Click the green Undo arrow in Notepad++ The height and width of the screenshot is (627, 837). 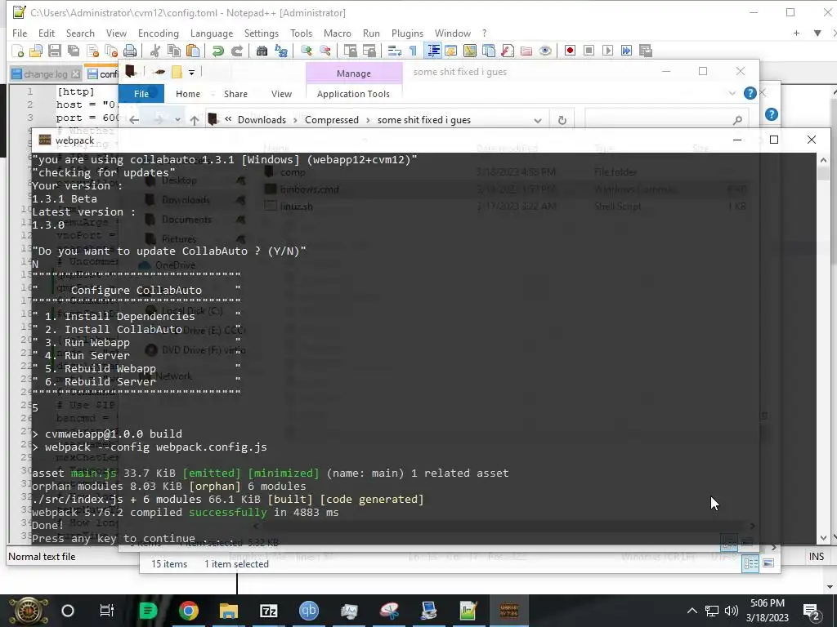[x=217, y=51]
